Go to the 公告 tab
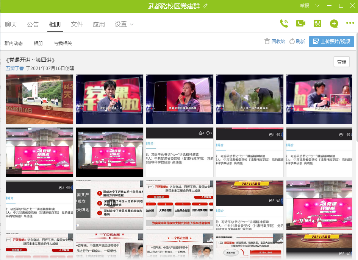 (x=33, y=25)
